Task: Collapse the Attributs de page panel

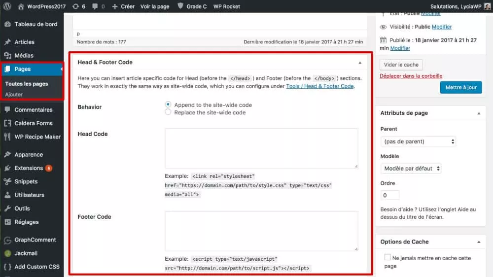Action: coord(479,113)
